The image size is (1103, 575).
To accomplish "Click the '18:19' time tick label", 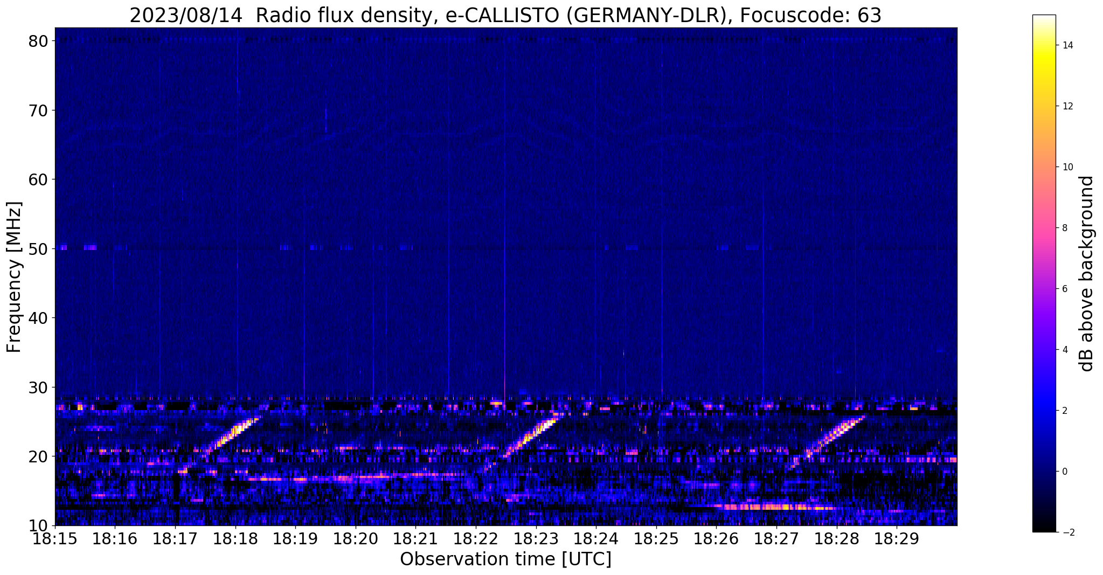I will pos(295,538).
